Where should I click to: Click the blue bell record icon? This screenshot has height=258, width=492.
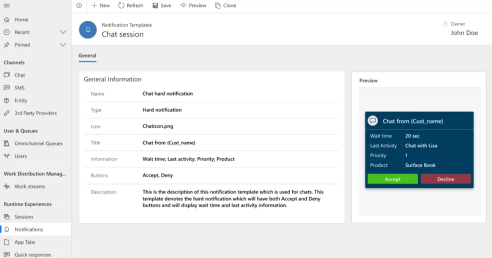coord(88,30)
